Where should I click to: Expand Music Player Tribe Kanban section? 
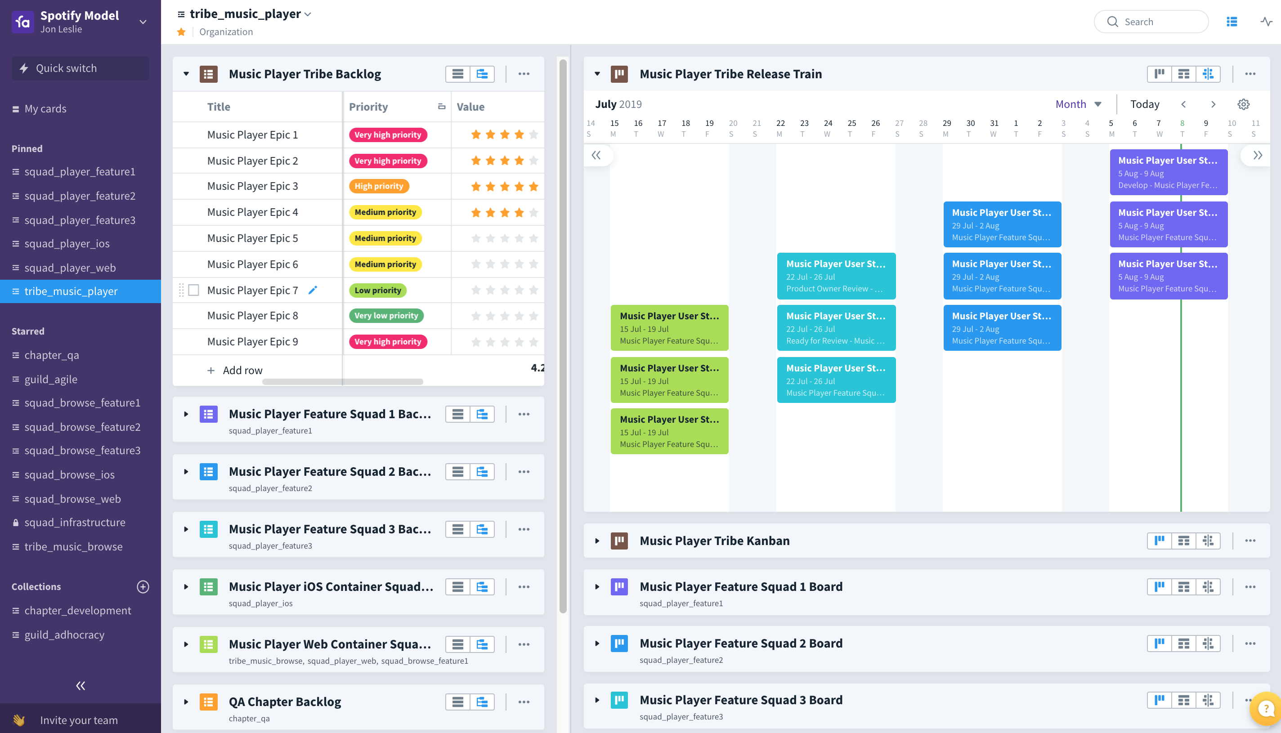pos(597,541)
